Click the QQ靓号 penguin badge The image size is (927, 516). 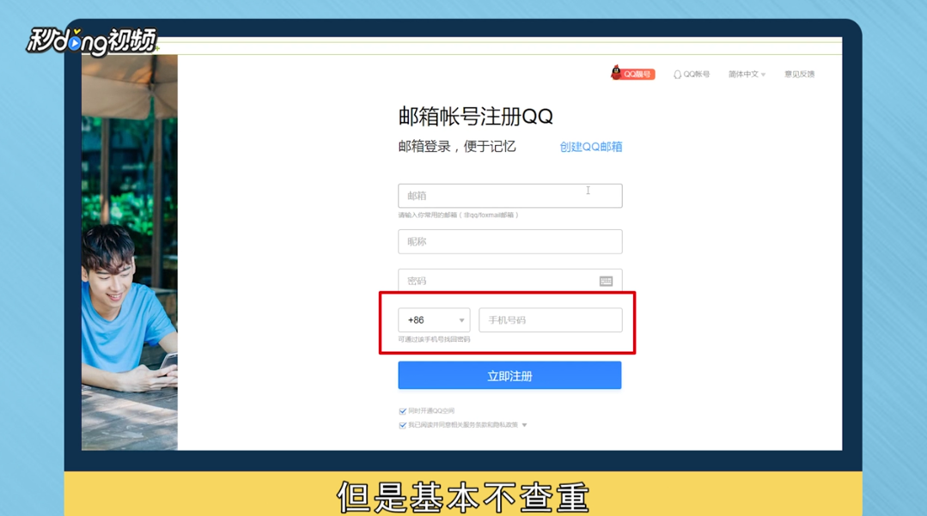click(632, 73)
